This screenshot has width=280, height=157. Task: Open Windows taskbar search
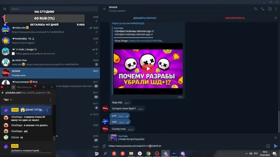[105, 154]
